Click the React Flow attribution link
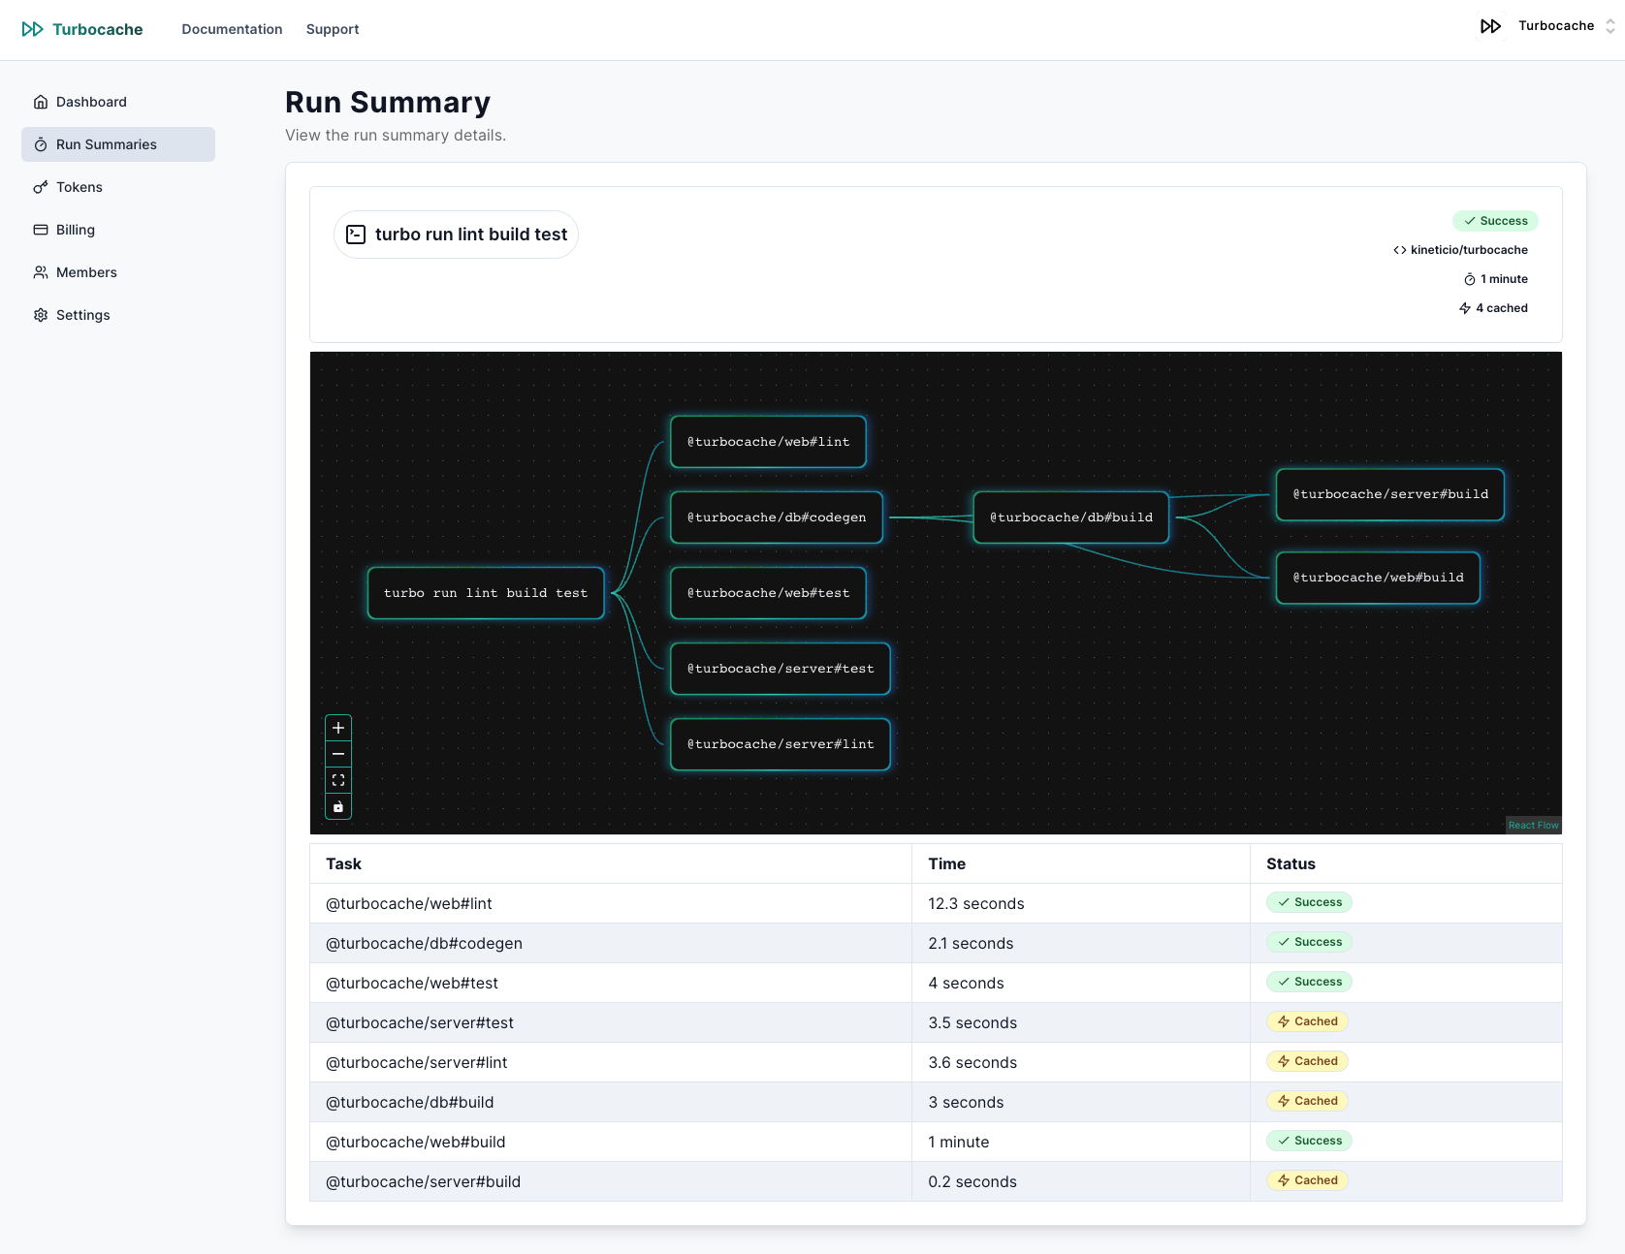This screenshot has height=1254, width=1625. click(x=1533, y=826)
